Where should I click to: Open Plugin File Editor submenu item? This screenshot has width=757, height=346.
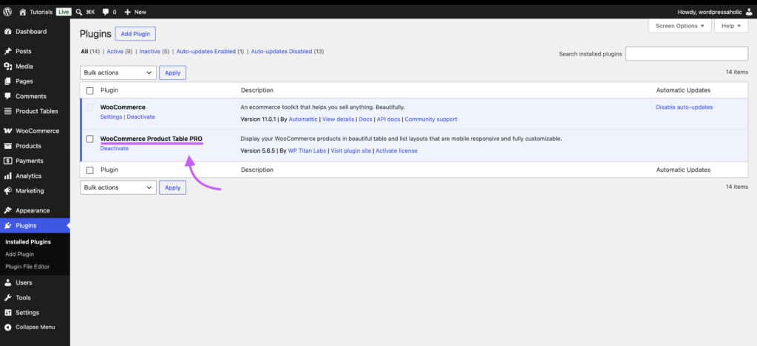click(27, 266)
